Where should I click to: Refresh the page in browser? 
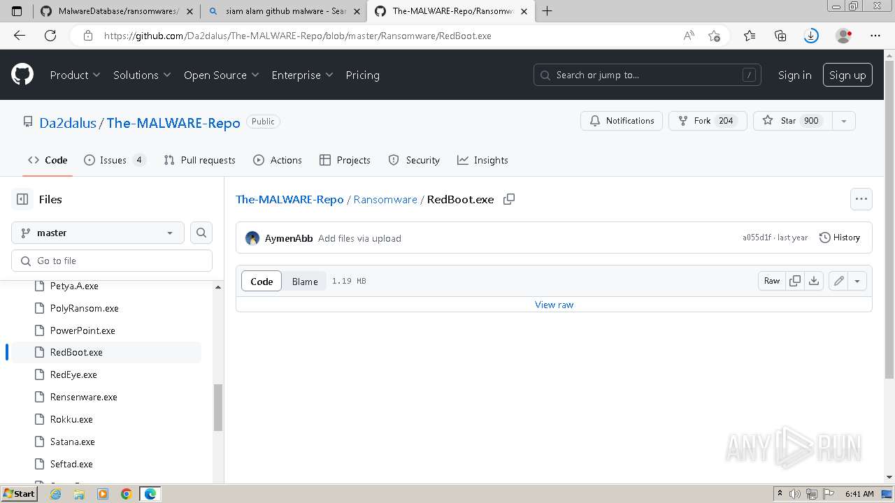50,36
